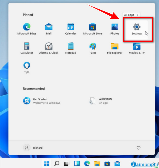
Task: Open Notepad from pinned apps
Action: coord(71,48)
